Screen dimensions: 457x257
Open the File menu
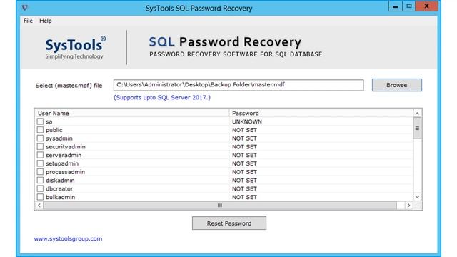pos(28,21)
